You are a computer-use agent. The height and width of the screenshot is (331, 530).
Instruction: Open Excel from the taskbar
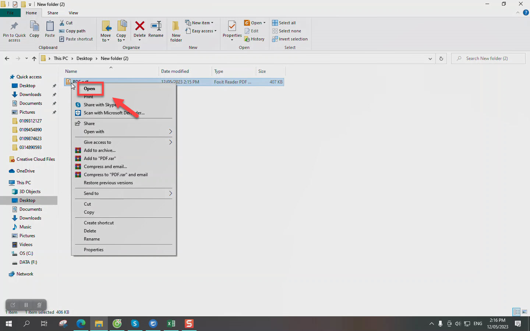coord(171,324)
